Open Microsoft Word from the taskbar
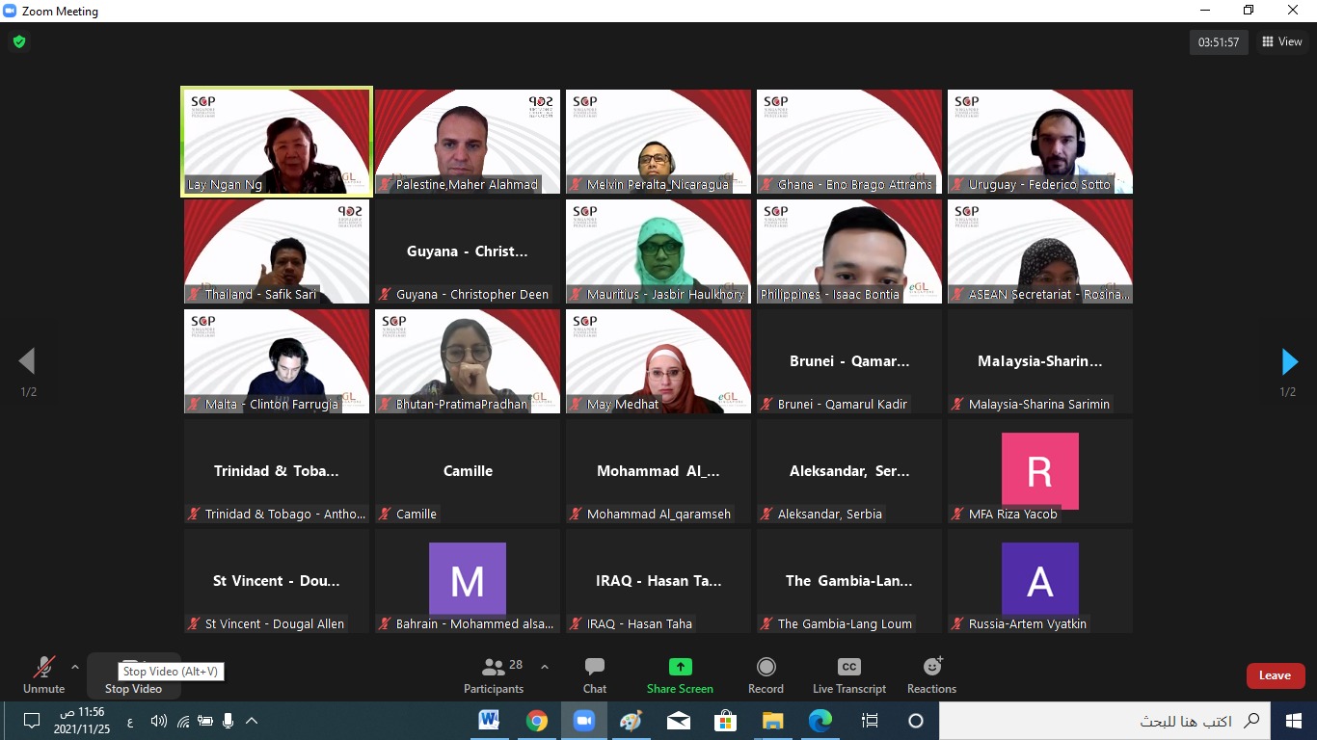The image size is (1317, 740). click(489, 721)
